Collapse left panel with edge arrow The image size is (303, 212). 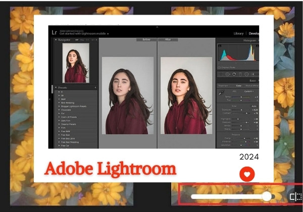(49, 99)
